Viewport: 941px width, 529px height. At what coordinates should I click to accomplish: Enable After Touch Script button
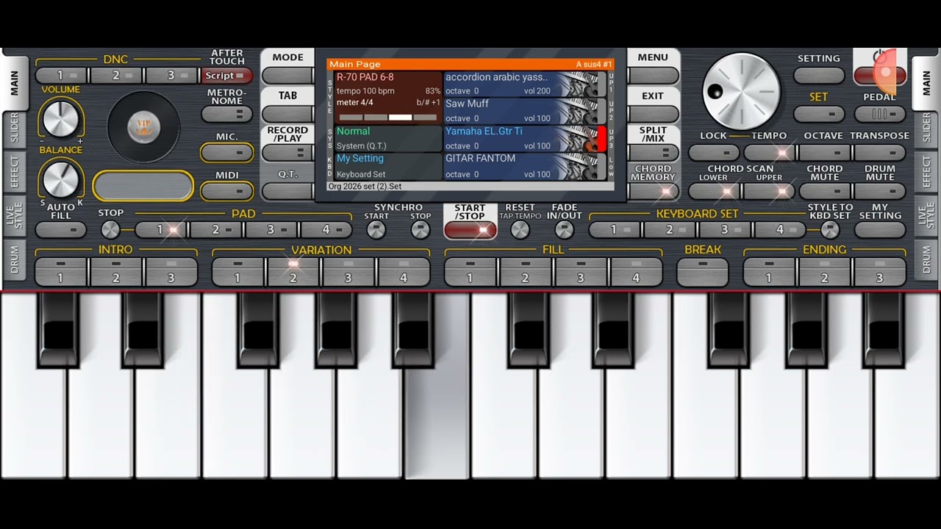(x=226, y=76)
